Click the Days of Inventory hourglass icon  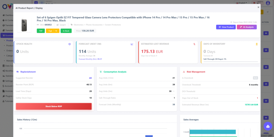pyautogui.click(x=257, y=44)
